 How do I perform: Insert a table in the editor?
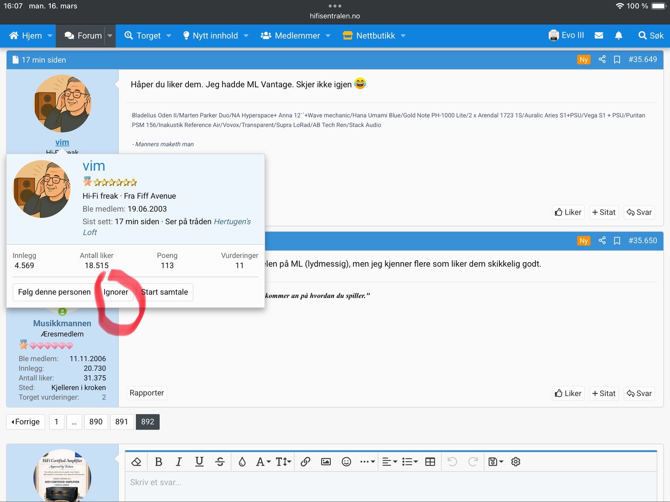tap(430, 462)
